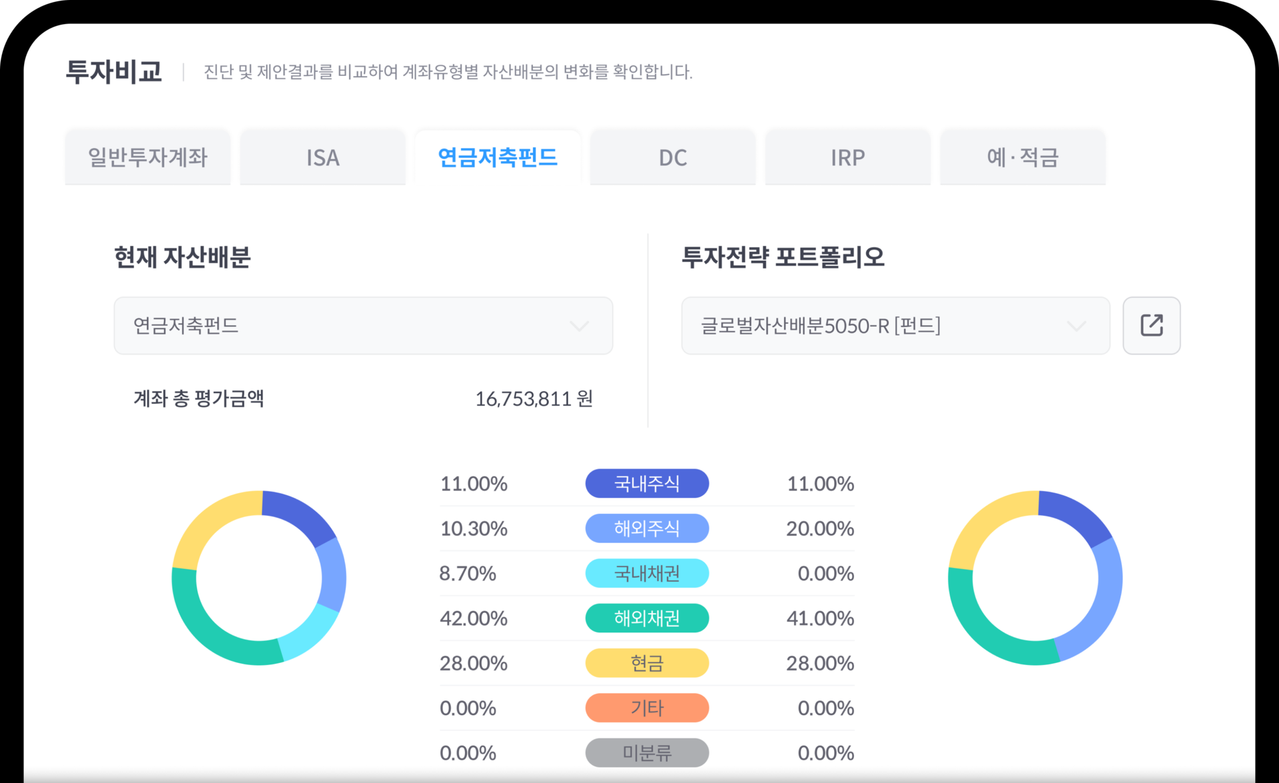Viewport: 1279px width, 783px height.
Task: Switch to the 일반투자계좌 tab
Action: [x=148, y=158]
